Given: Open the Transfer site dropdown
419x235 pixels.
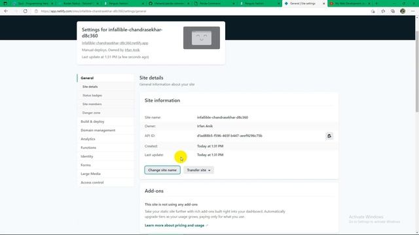Looking at the screenshot, I should click(x=198, y=170).
